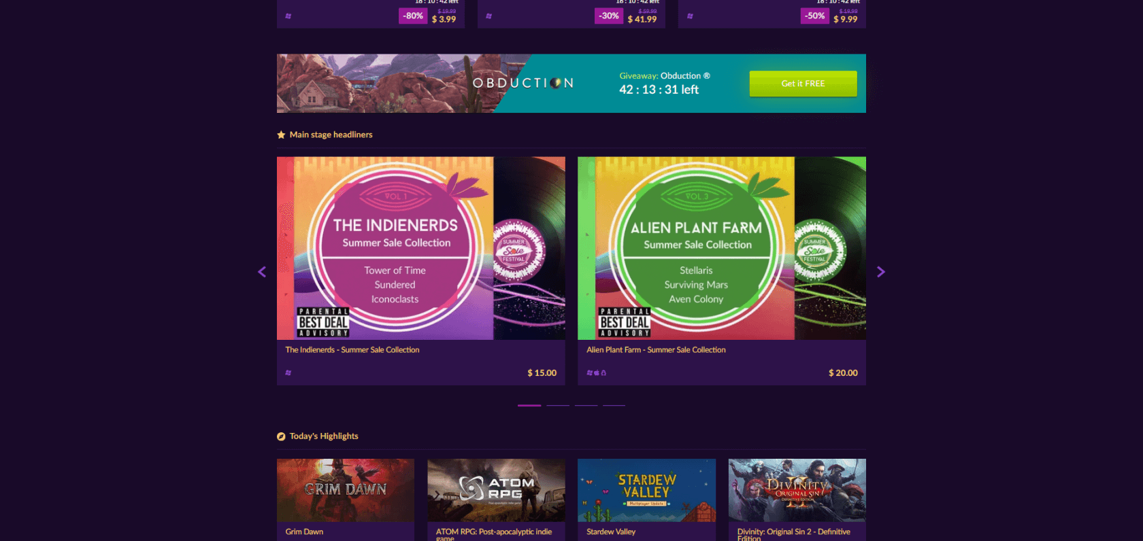Open the Stardew Valley title link
This screenshot has width=1143, height=541.
pos(611,532)
